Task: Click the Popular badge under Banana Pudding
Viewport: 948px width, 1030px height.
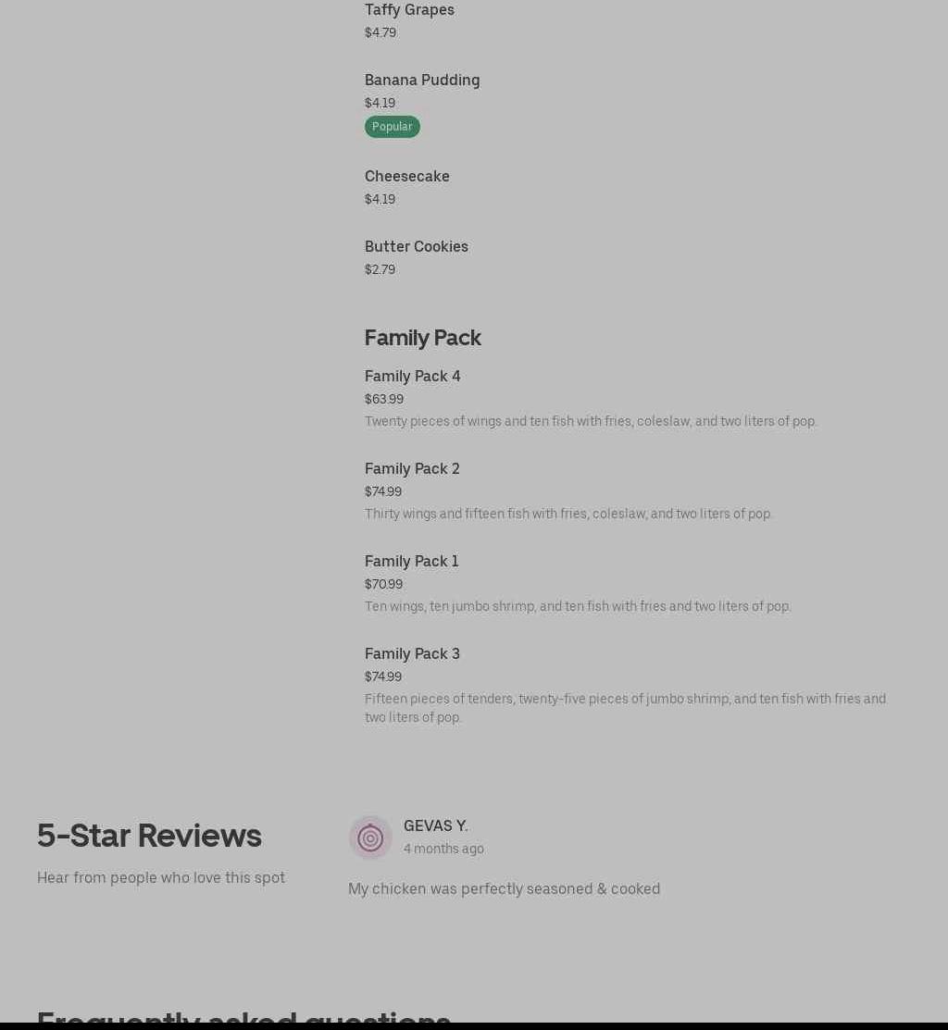Action: [392, 127]
